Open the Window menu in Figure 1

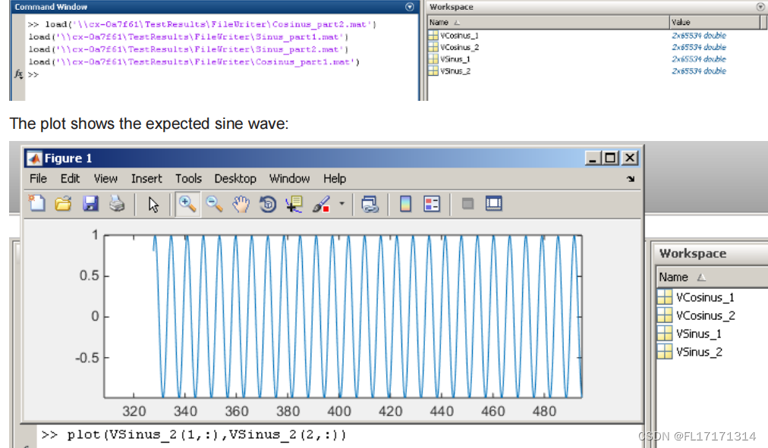(289, 179)
